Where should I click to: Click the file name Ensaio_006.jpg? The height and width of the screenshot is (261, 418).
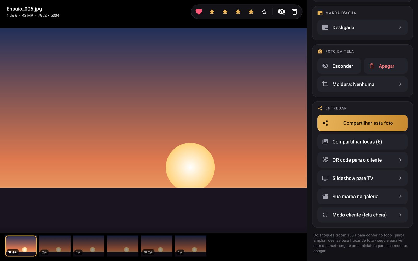24,9
